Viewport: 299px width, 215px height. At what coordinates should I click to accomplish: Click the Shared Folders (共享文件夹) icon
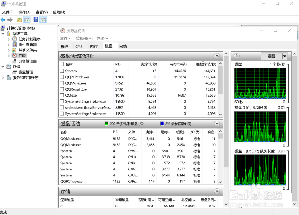[x=14, y=50]
